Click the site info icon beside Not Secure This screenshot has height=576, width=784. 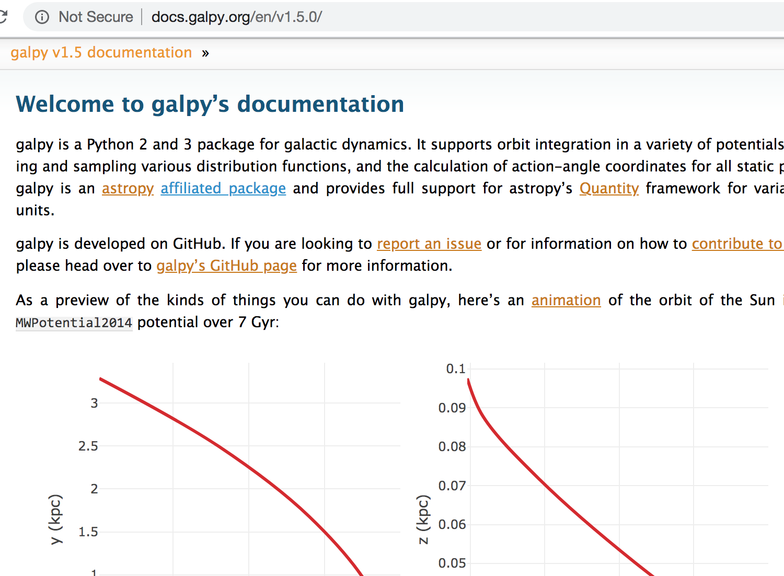click(x=42, y=17)
